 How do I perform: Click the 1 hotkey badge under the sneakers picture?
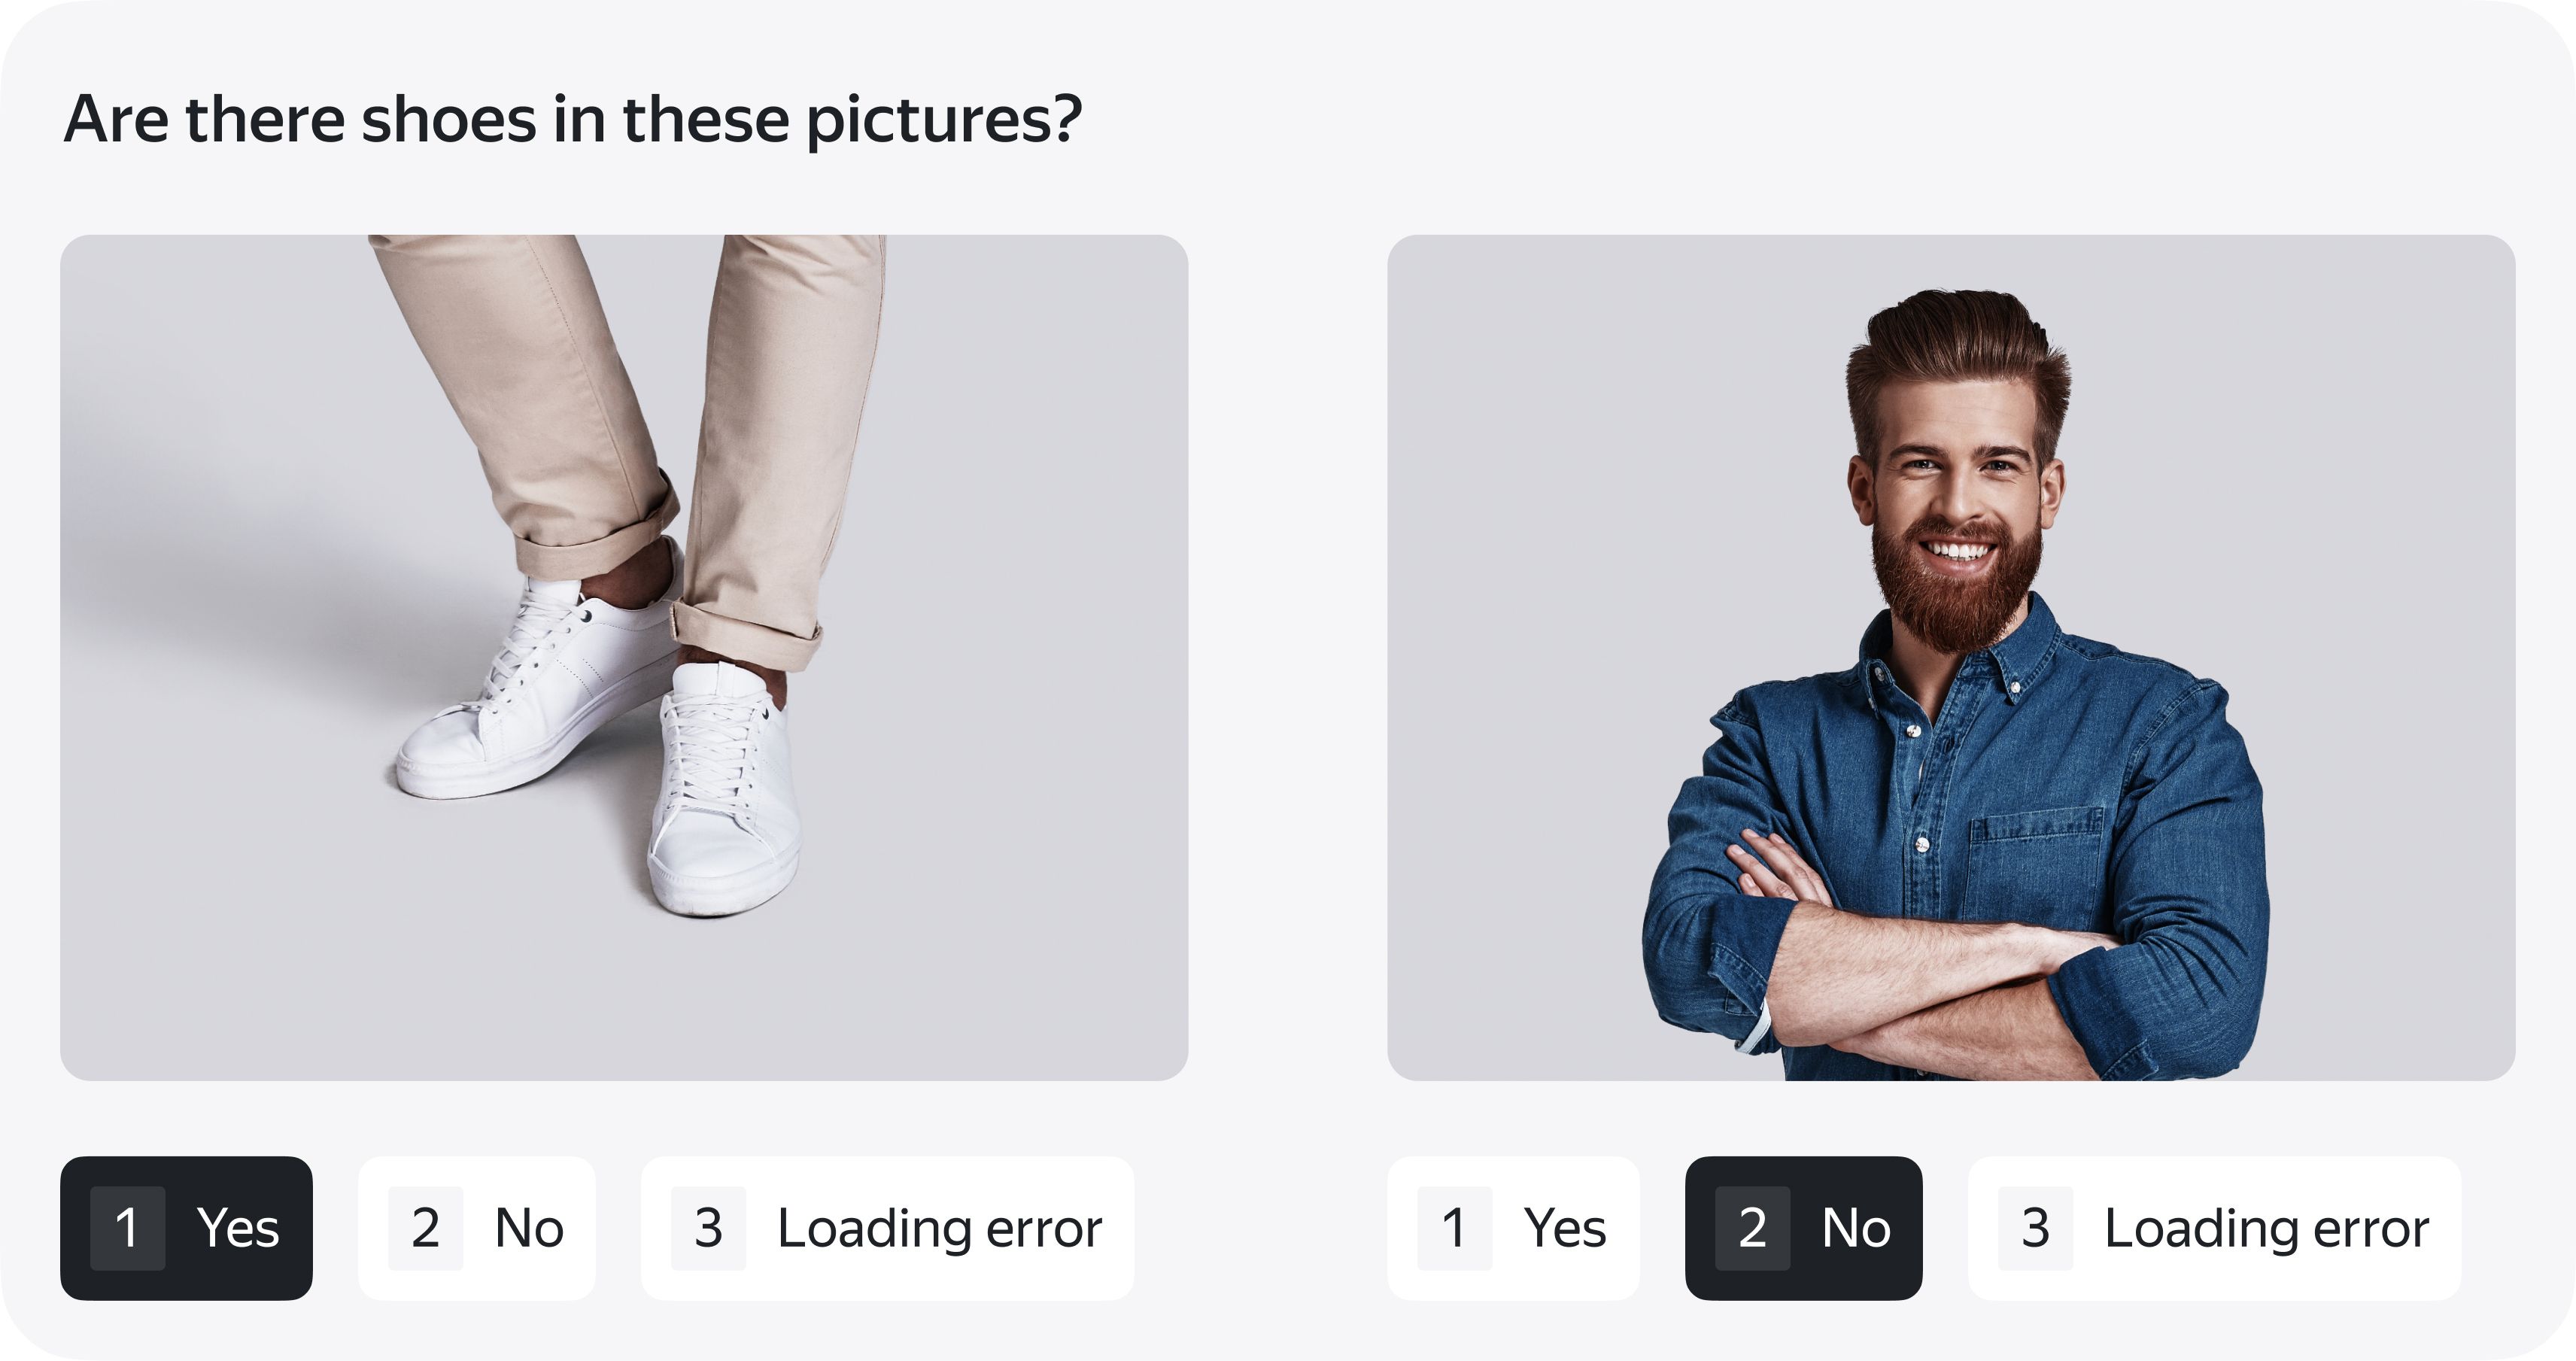pyautogui.click(x=127, y=1228)
